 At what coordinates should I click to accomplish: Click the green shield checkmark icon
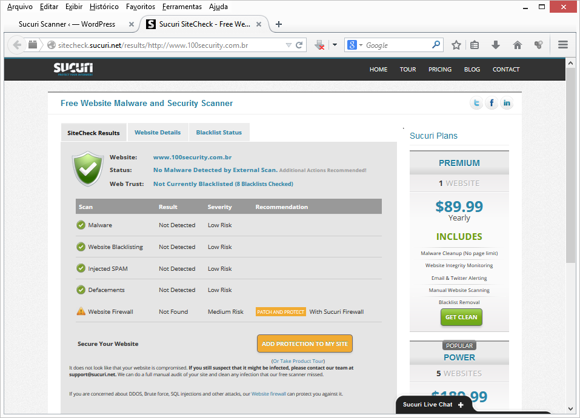pyautogui.click(x=88, y=168)
